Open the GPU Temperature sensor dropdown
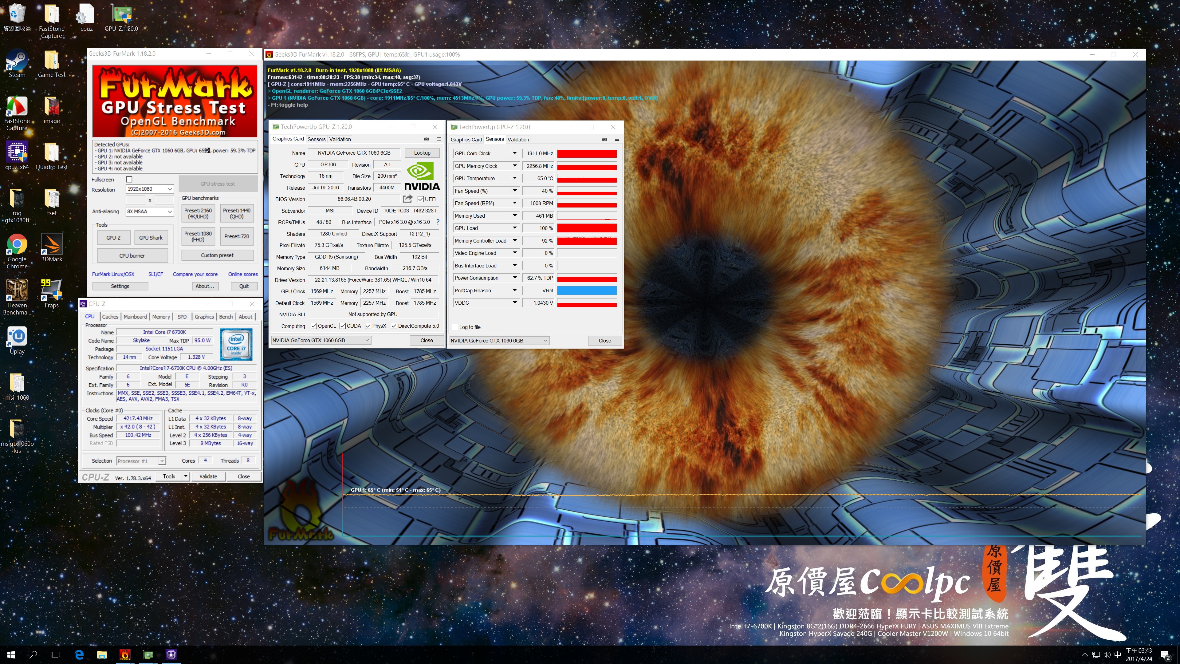 point(514,178)
